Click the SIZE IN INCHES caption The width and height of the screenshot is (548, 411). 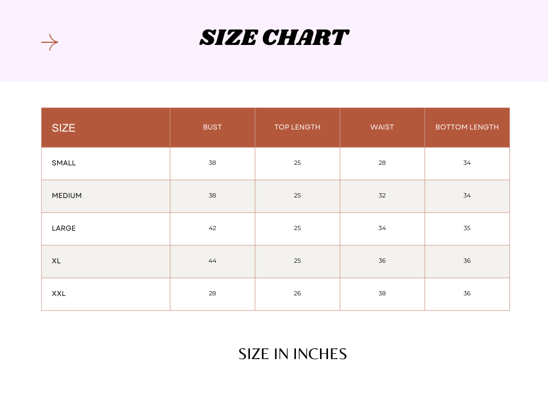[293, 354]
